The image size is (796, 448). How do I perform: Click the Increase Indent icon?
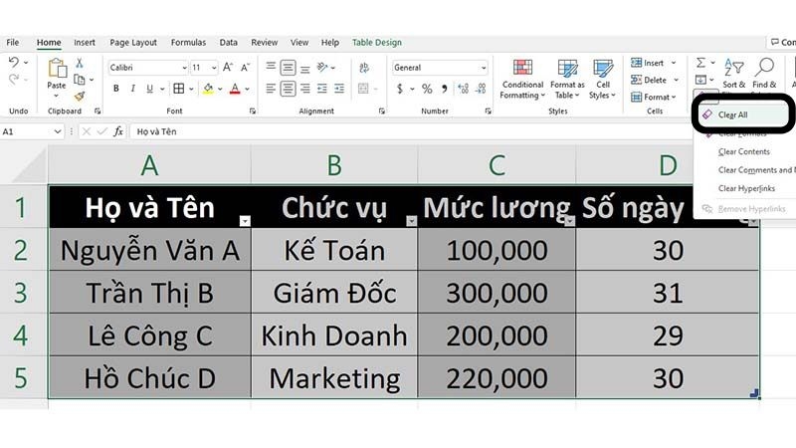pos(339,89)
